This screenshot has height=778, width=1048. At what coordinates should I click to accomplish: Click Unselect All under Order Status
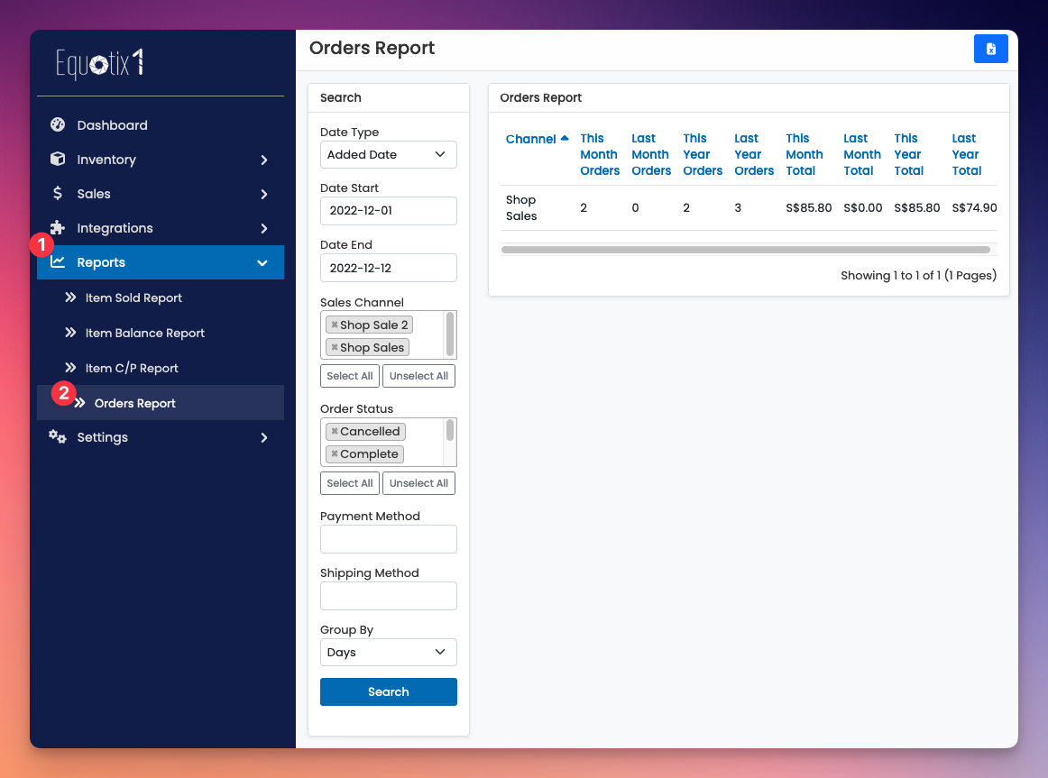pos(418,483)
